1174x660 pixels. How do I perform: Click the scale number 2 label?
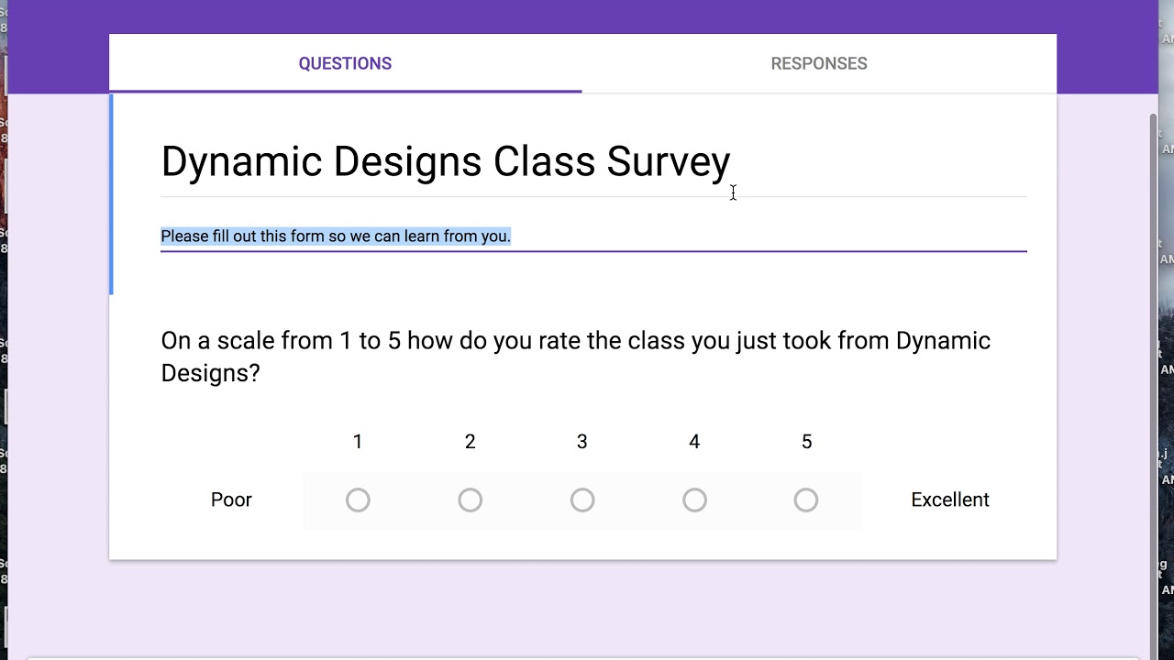click(470, 442)
